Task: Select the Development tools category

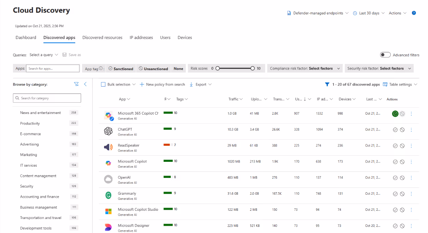Action: pos(36,228)
